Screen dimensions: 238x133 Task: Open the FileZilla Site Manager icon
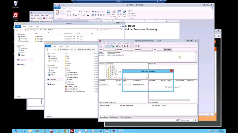pos(100,46)
